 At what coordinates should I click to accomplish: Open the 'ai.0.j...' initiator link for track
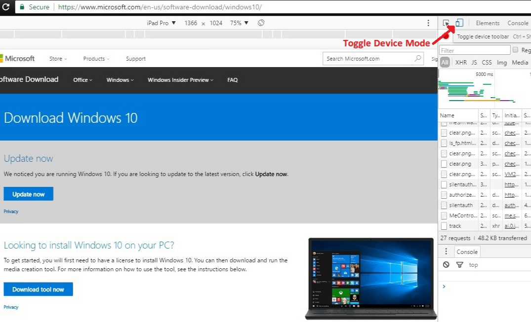point(512,226)
